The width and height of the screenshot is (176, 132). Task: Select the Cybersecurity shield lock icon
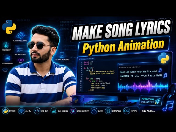tap(6, 45)
